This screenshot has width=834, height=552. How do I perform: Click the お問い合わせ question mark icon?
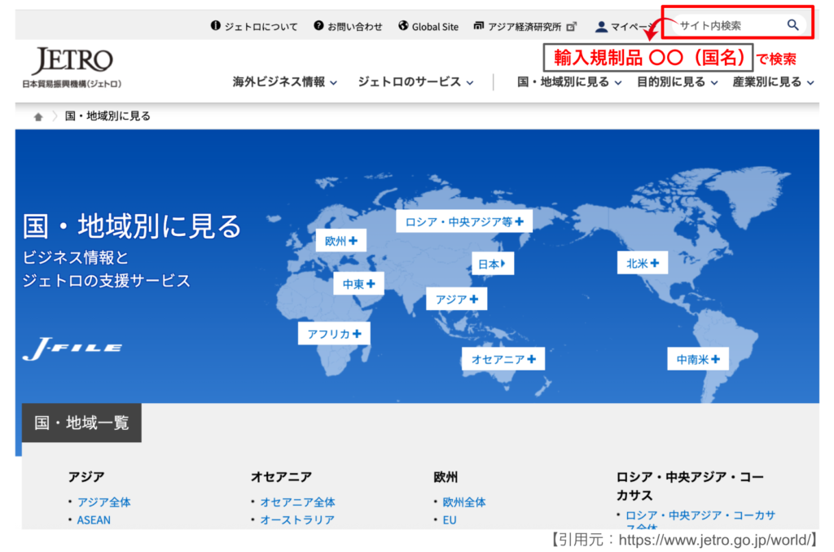(318, 25)
